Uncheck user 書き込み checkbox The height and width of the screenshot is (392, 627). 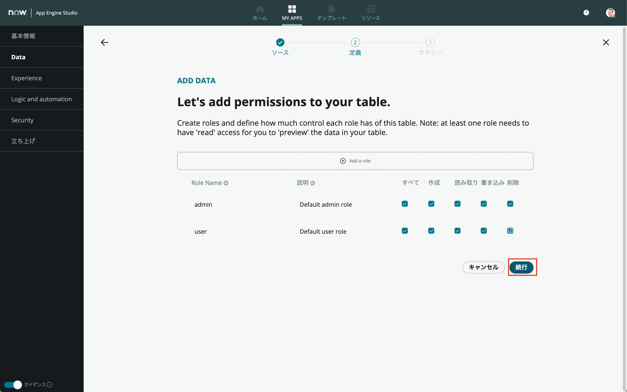click(x=484, y=231)
